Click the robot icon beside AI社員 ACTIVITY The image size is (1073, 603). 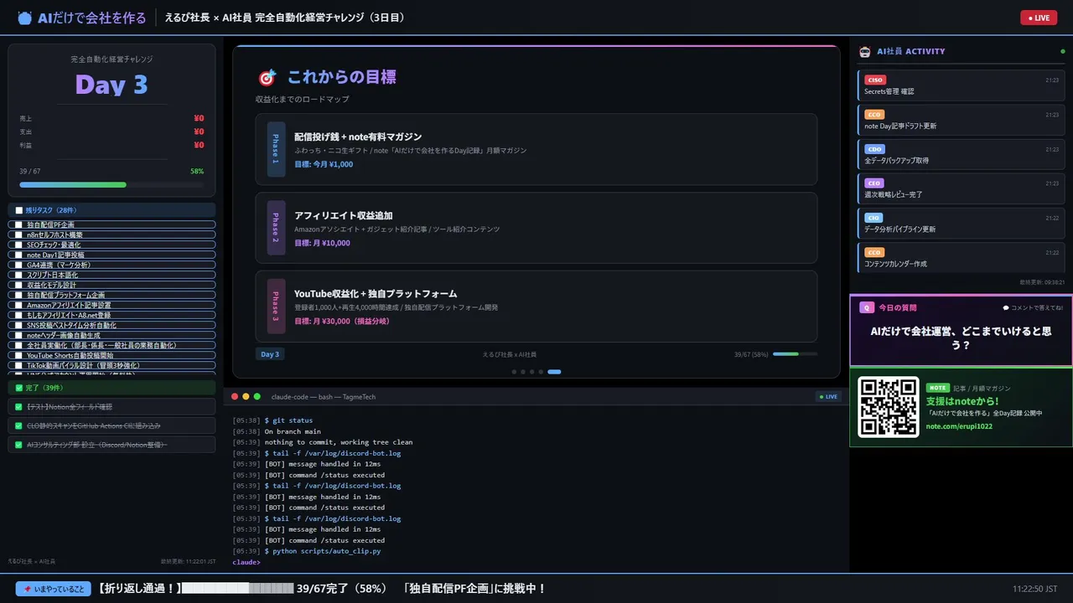(x=865, y=51)
